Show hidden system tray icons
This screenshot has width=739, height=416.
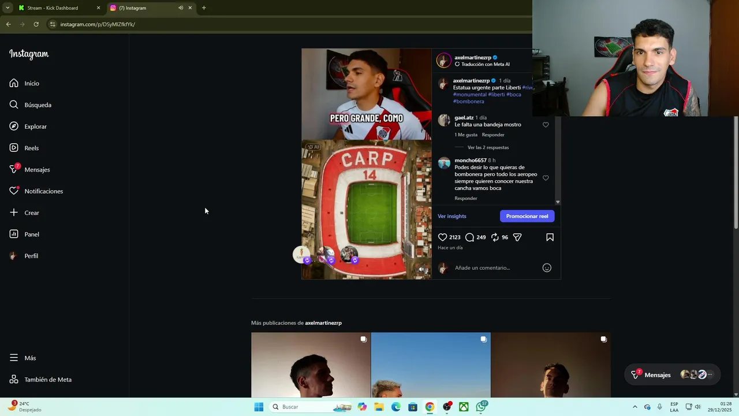[635, 407]
